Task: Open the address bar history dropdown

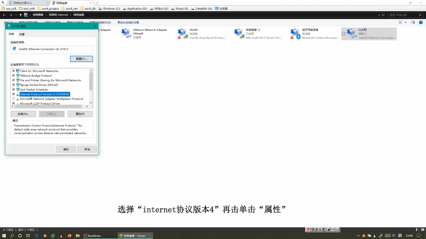Action: coord(379,15)
